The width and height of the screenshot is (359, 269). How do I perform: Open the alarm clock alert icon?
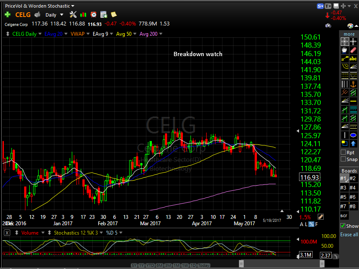pos(94,14)
